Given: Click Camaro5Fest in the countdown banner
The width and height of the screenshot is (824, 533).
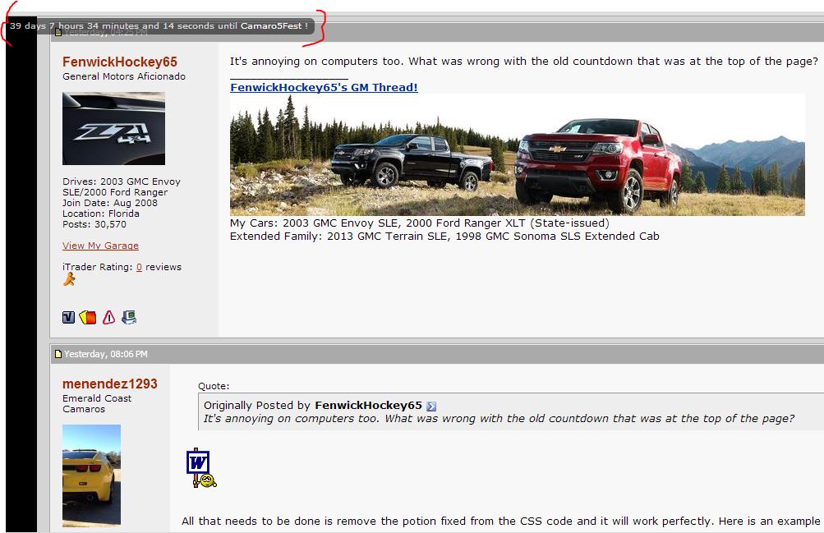Looking at the screenshot, I should click(x=271, y=25).
